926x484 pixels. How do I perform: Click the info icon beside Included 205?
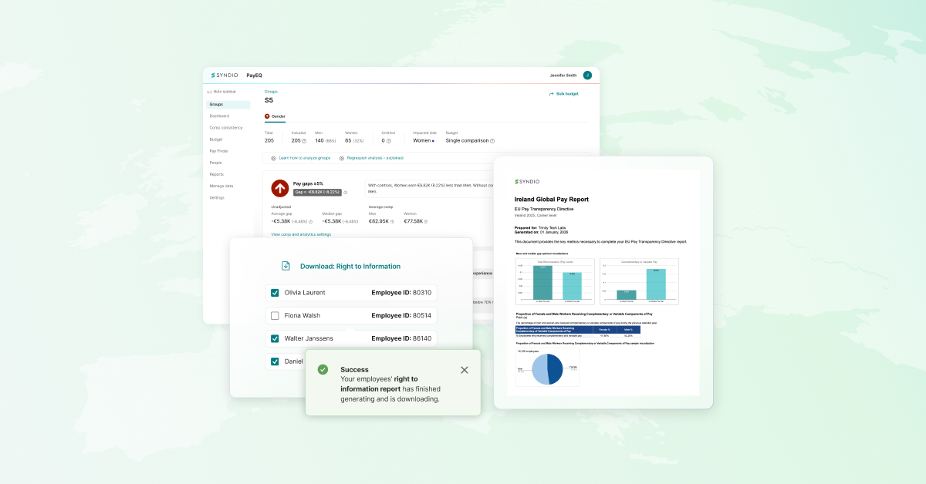click(x=304, y=141)
